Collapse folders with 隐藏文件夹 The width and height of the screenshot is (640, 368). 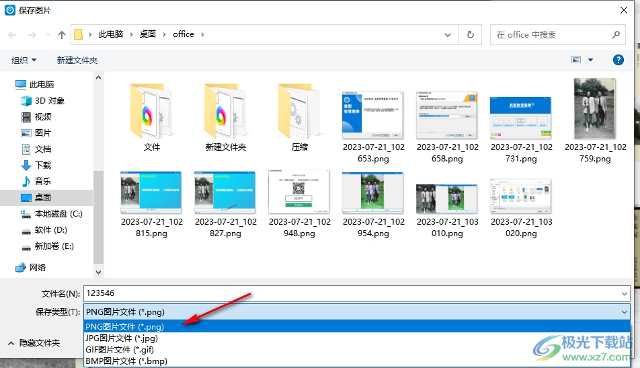[34, 343]
